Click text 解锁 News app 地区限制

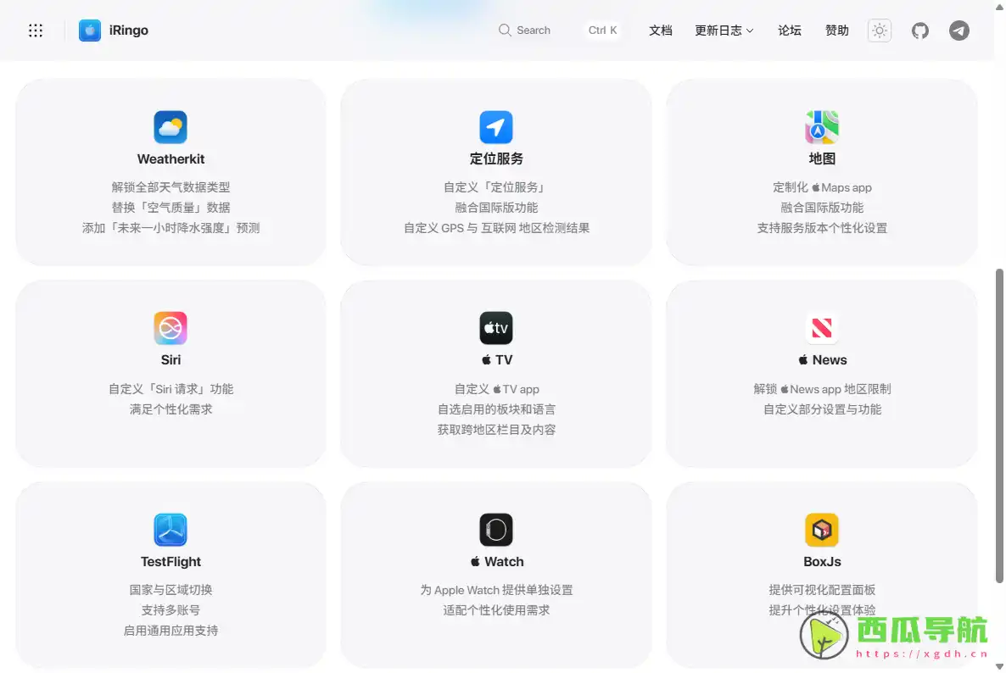pyautogui.click(x=822, y=389)
